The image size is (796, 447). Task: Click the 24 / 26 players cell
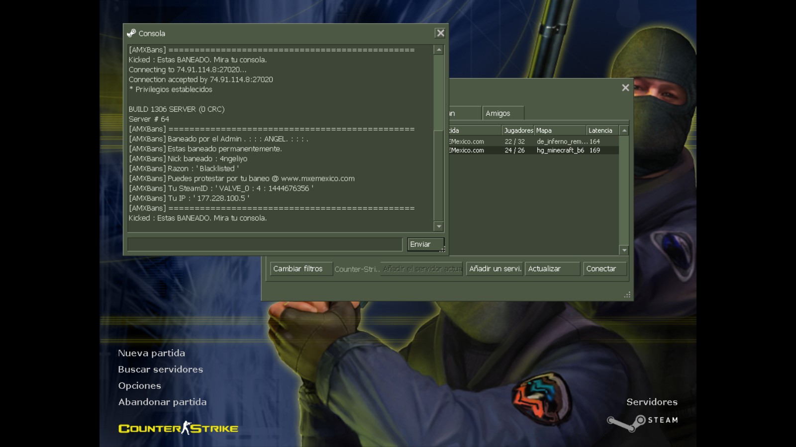[514, 150]
